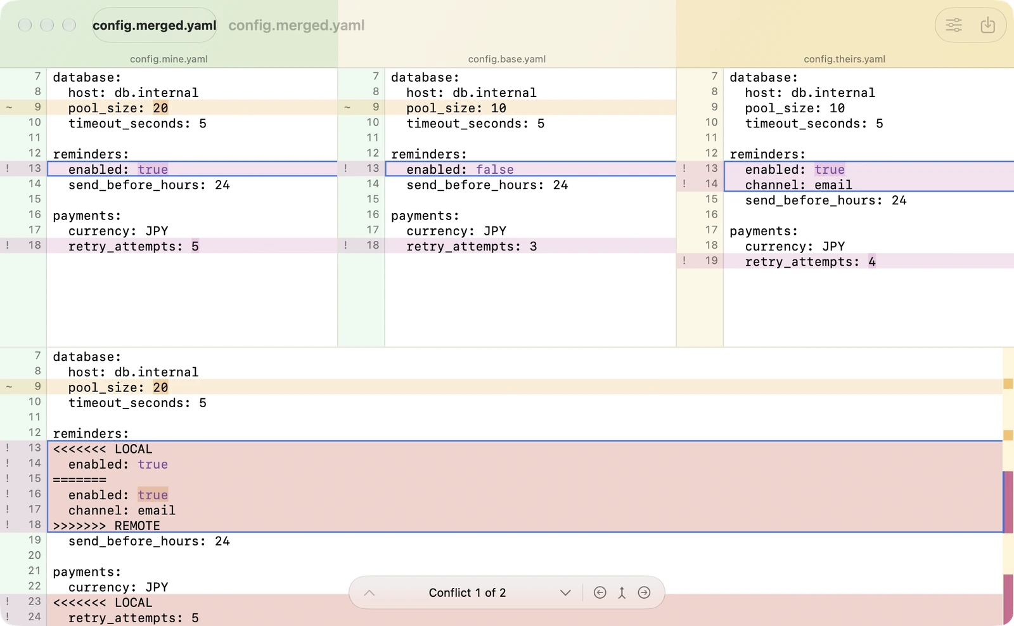Click the Conflict 1 of 2 label
Image resolution: width=1014 pixels, height=626 pixels.
pos(468,592)
